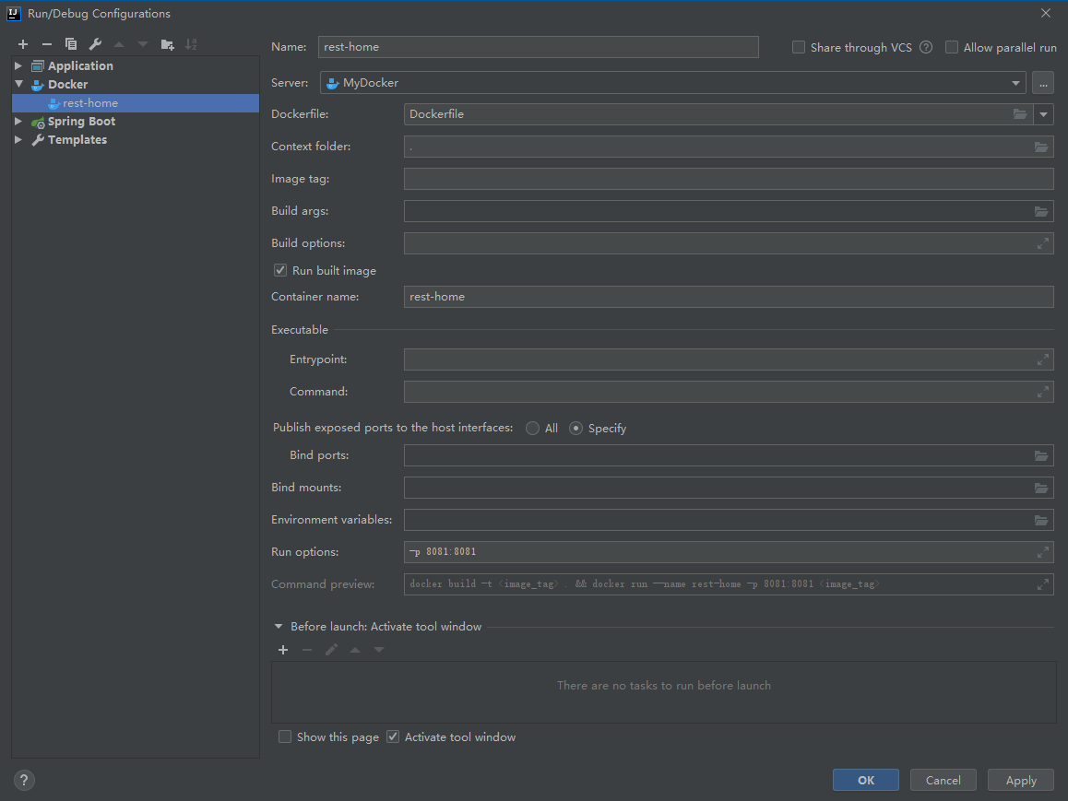The width and height of the screenshot is (1068, 801).
Task: Click the OK button
Action: [866, 780]
